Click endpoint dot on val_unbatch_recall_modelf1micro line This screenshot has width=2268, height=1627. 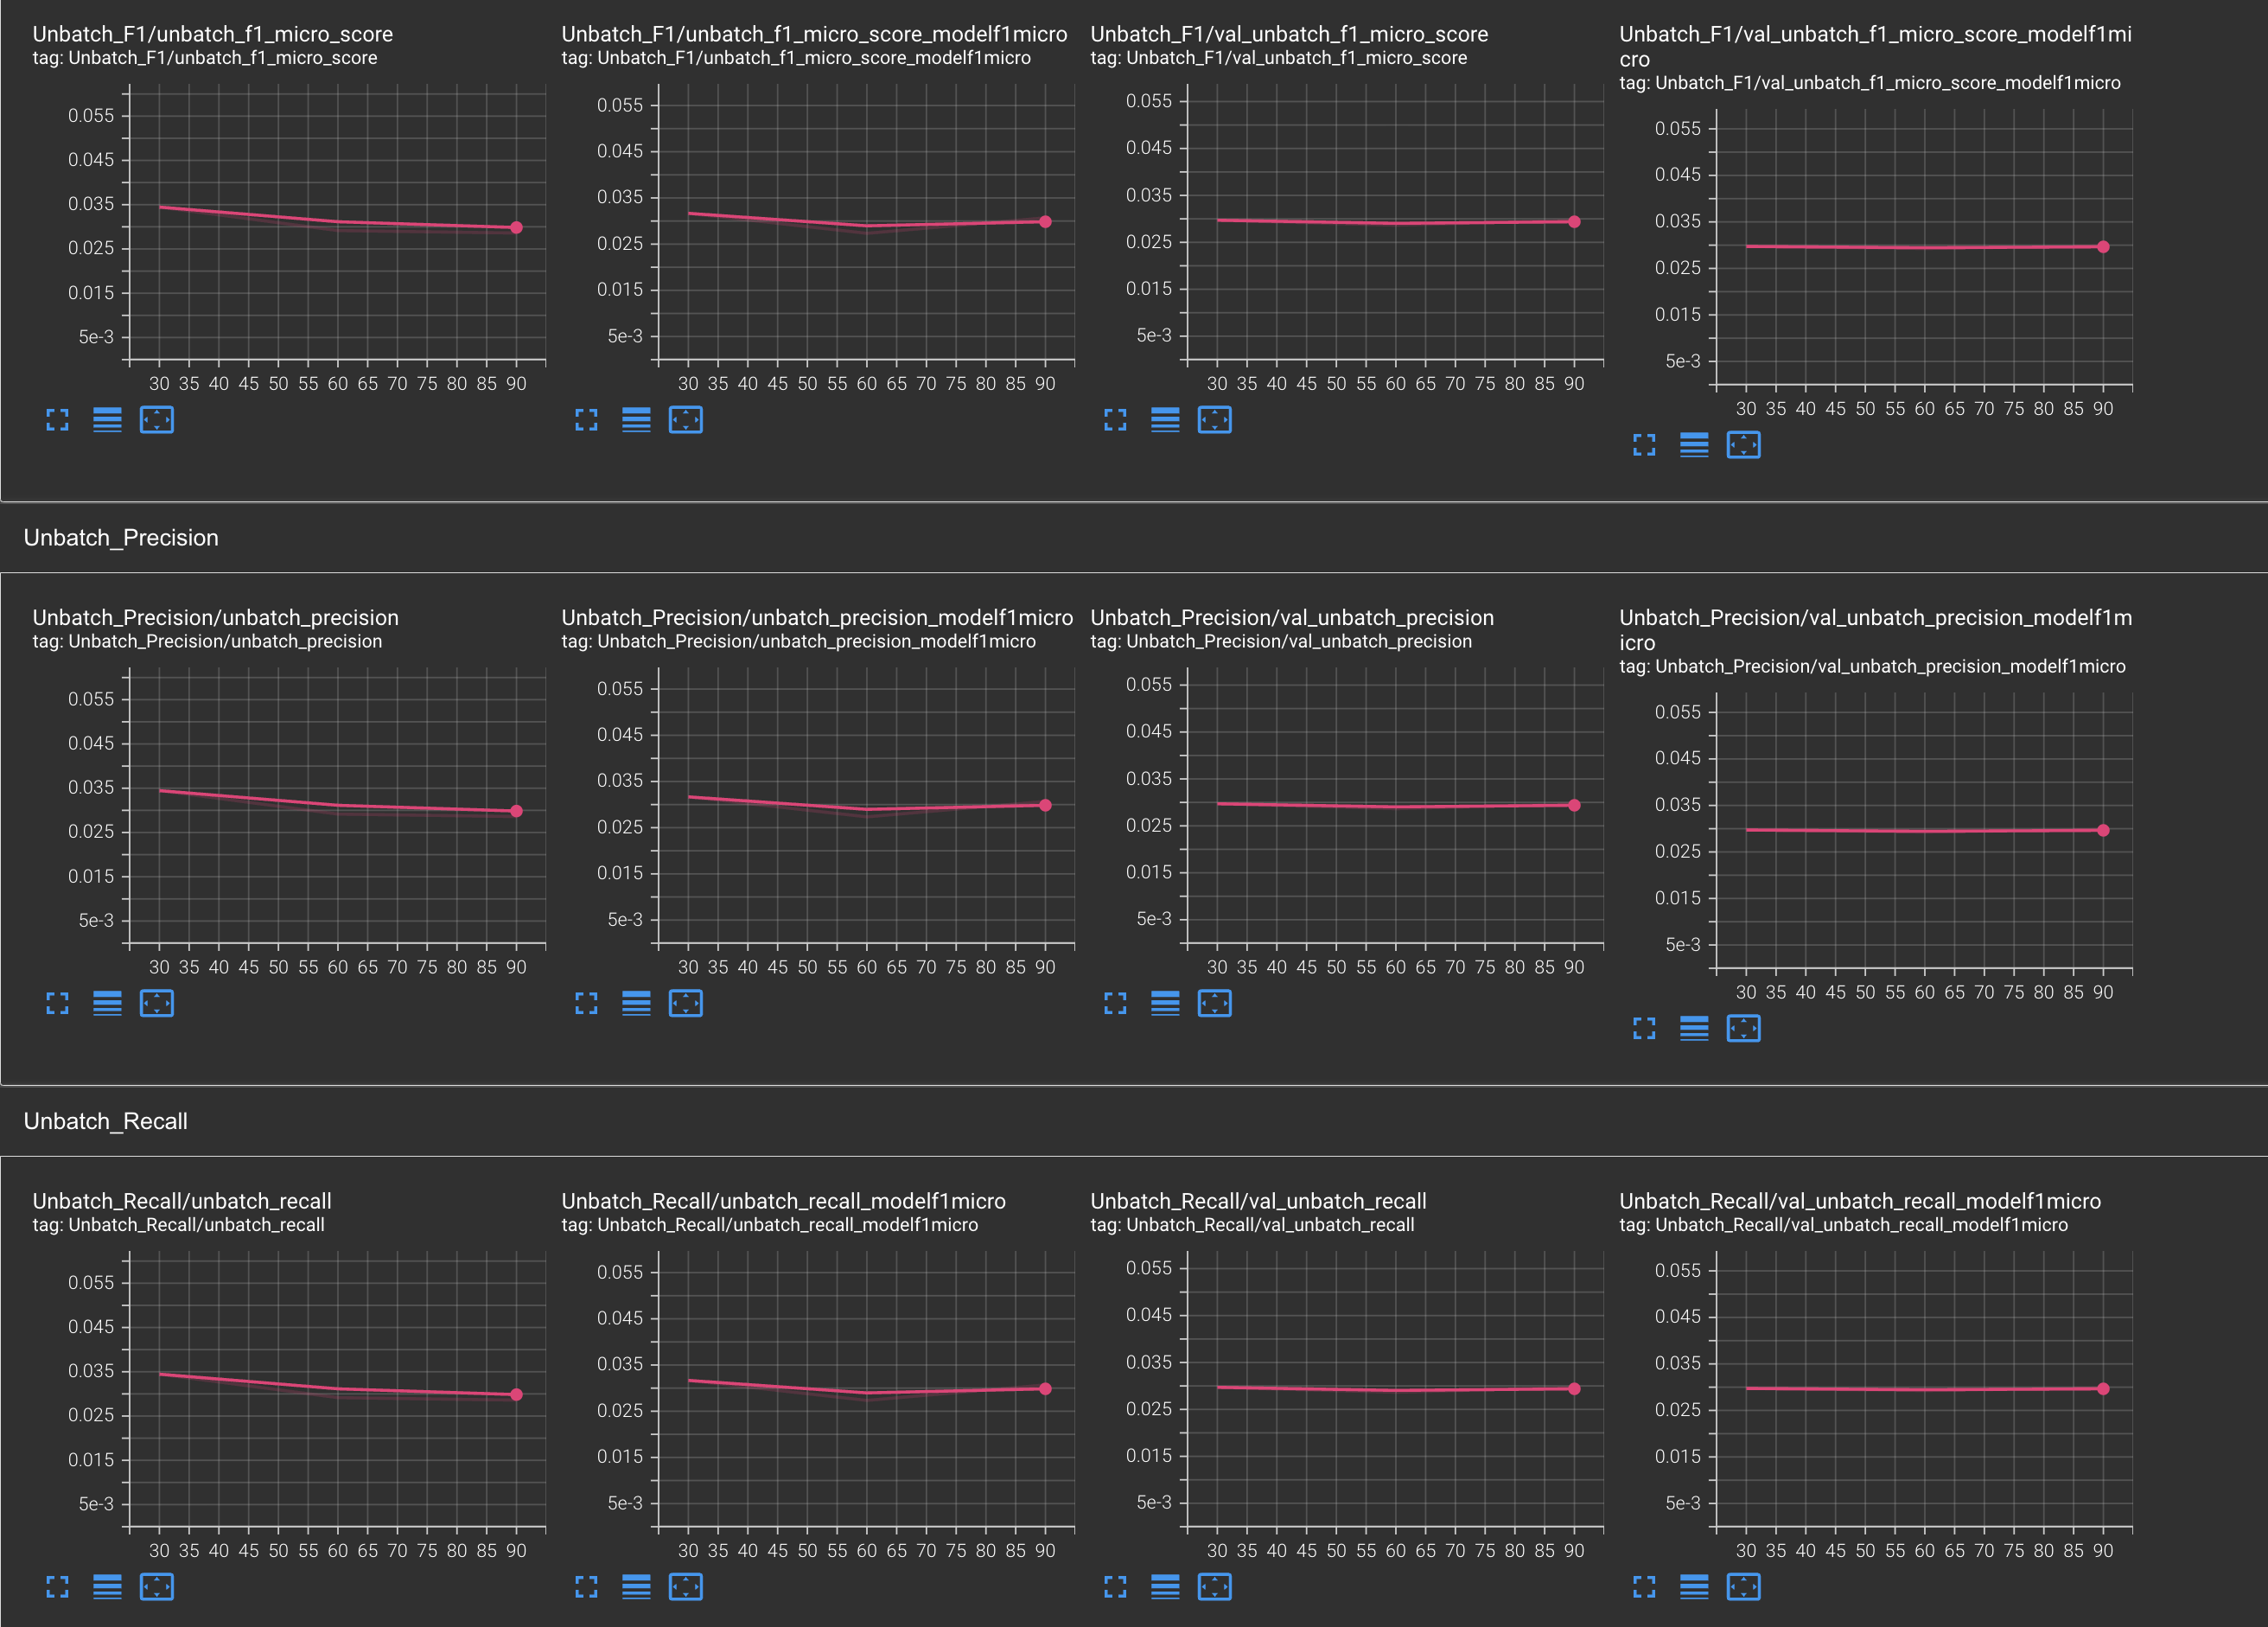(2103, 1389)
